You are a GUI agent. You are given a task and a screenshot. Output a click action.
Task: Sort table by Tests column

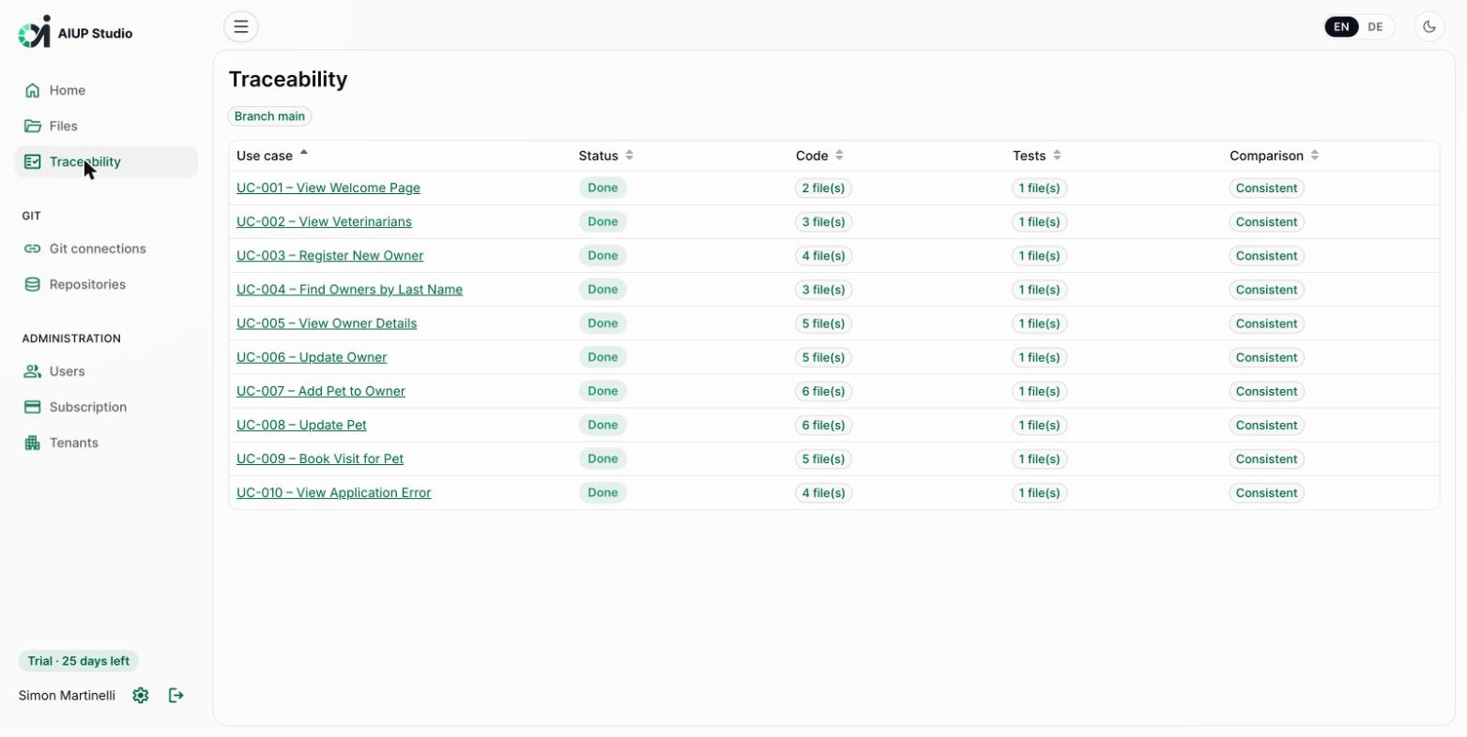(x=1037, y=156)
